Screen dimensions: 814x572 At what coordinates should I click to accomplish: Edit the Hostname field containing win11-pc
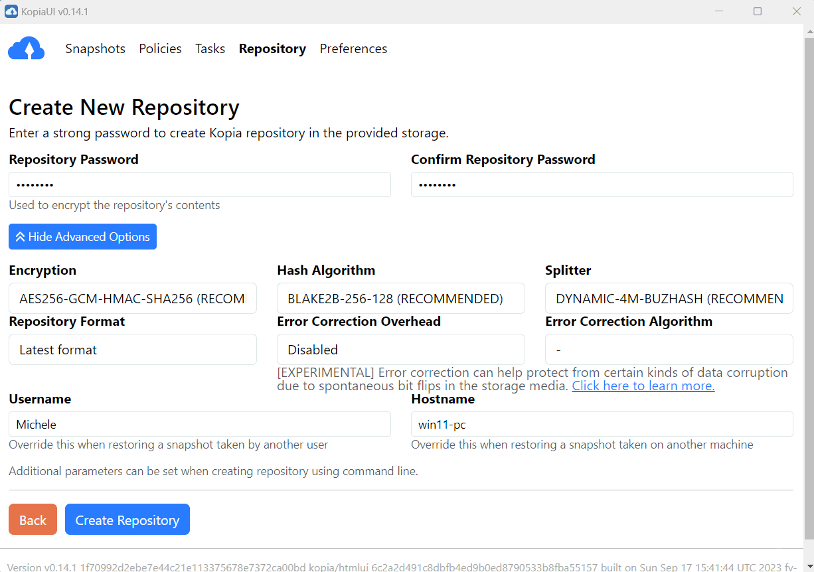coord(602,424)
